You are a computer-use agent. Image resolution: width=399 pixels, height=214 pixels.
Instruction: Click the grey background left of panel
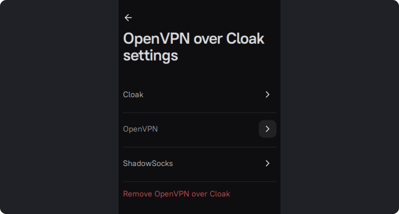(x=59, y=106)
